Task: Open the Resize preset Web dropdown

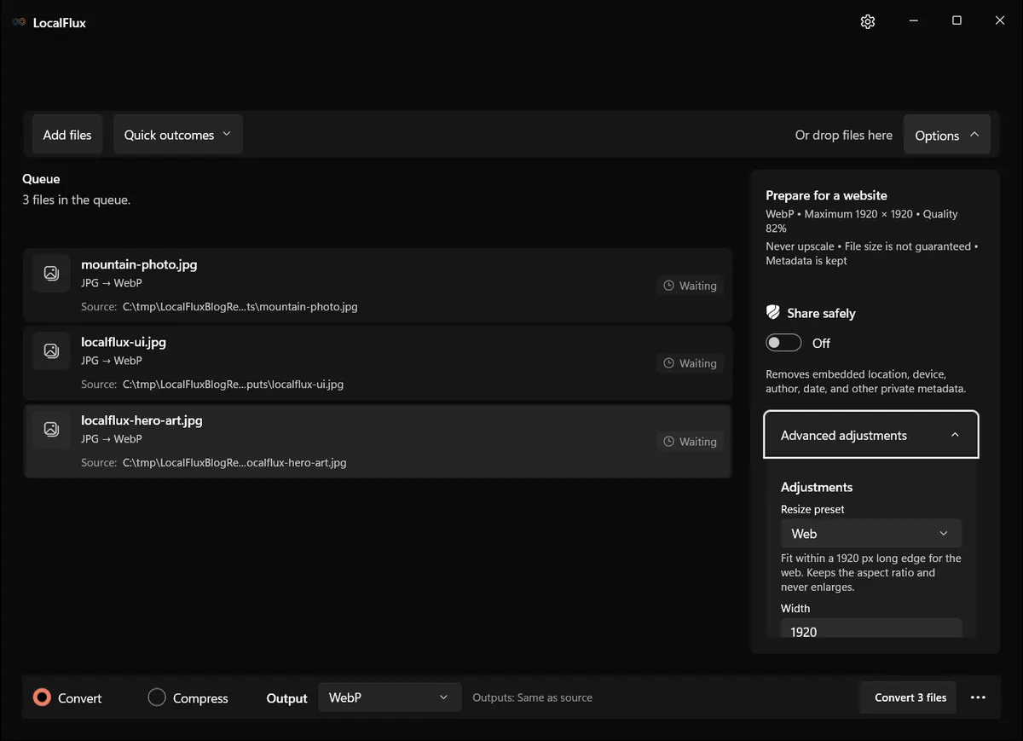Action: 871,534
